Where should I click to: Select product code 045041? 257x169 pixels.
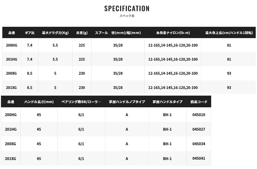[199, 158]
